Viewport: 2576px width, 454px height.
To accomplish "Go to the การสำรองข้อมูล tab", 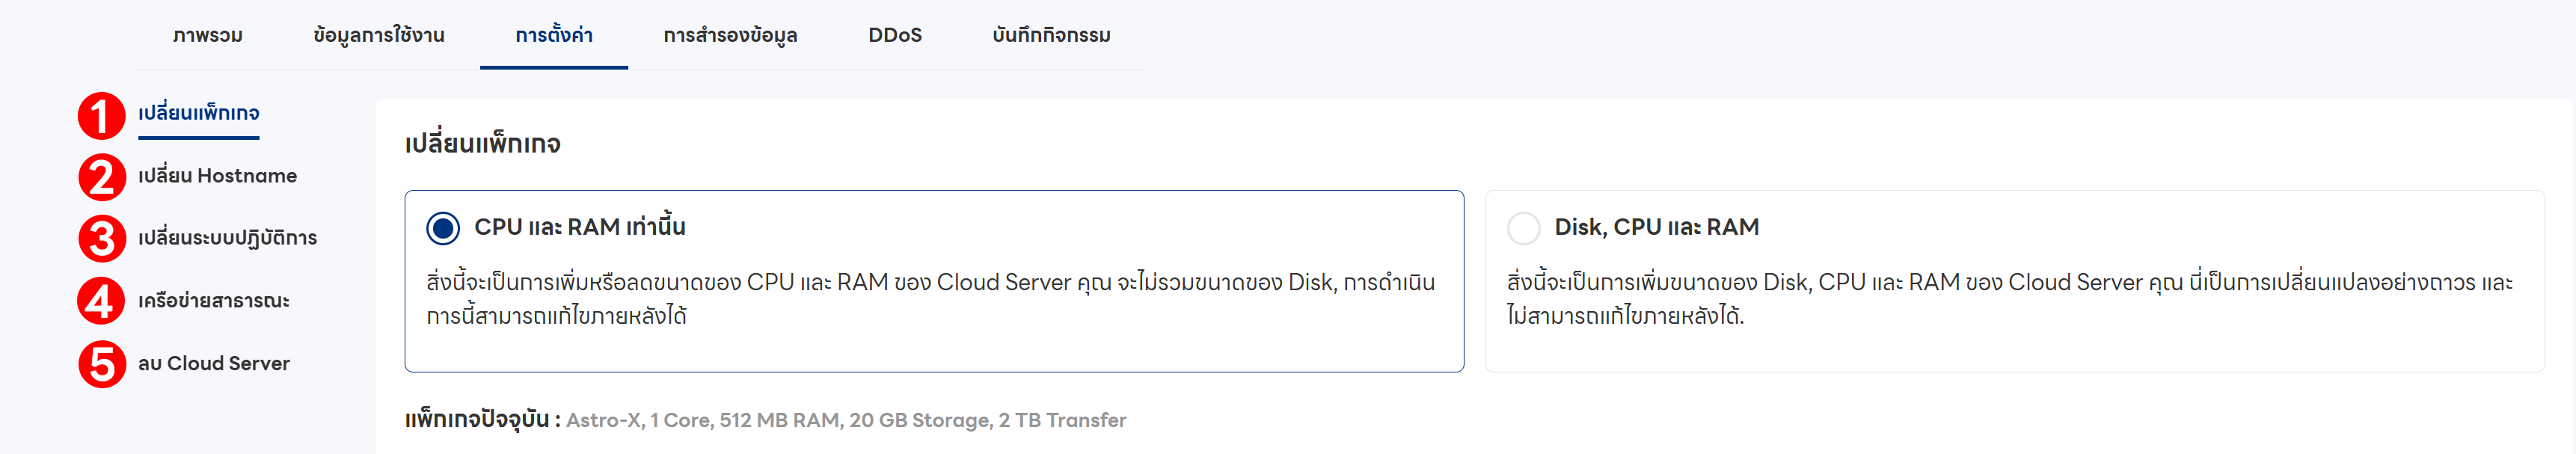I will [730, 35].
